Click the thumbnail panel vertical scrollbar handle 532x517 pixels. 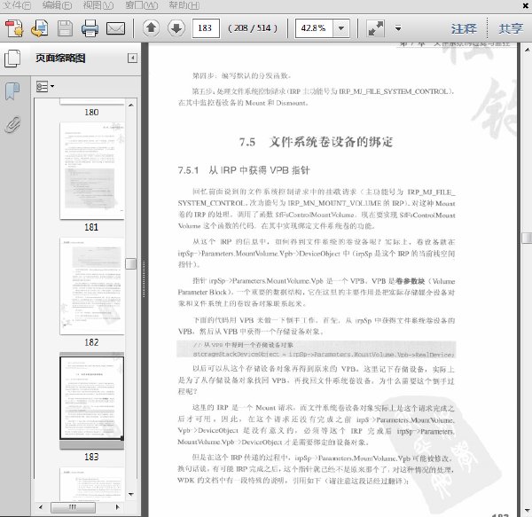tap(131, 263)
